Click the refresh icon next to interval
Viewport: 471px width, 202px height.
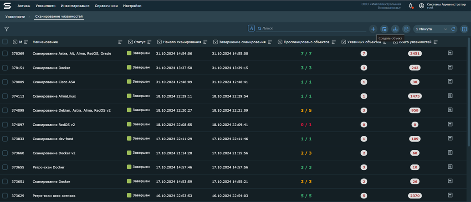pyautogui.click(x=453, y=29)
